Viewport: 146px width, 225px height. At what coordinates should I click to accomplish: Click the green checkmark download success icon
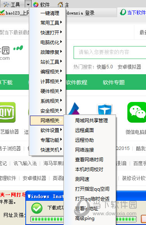[x=37, y=208]
